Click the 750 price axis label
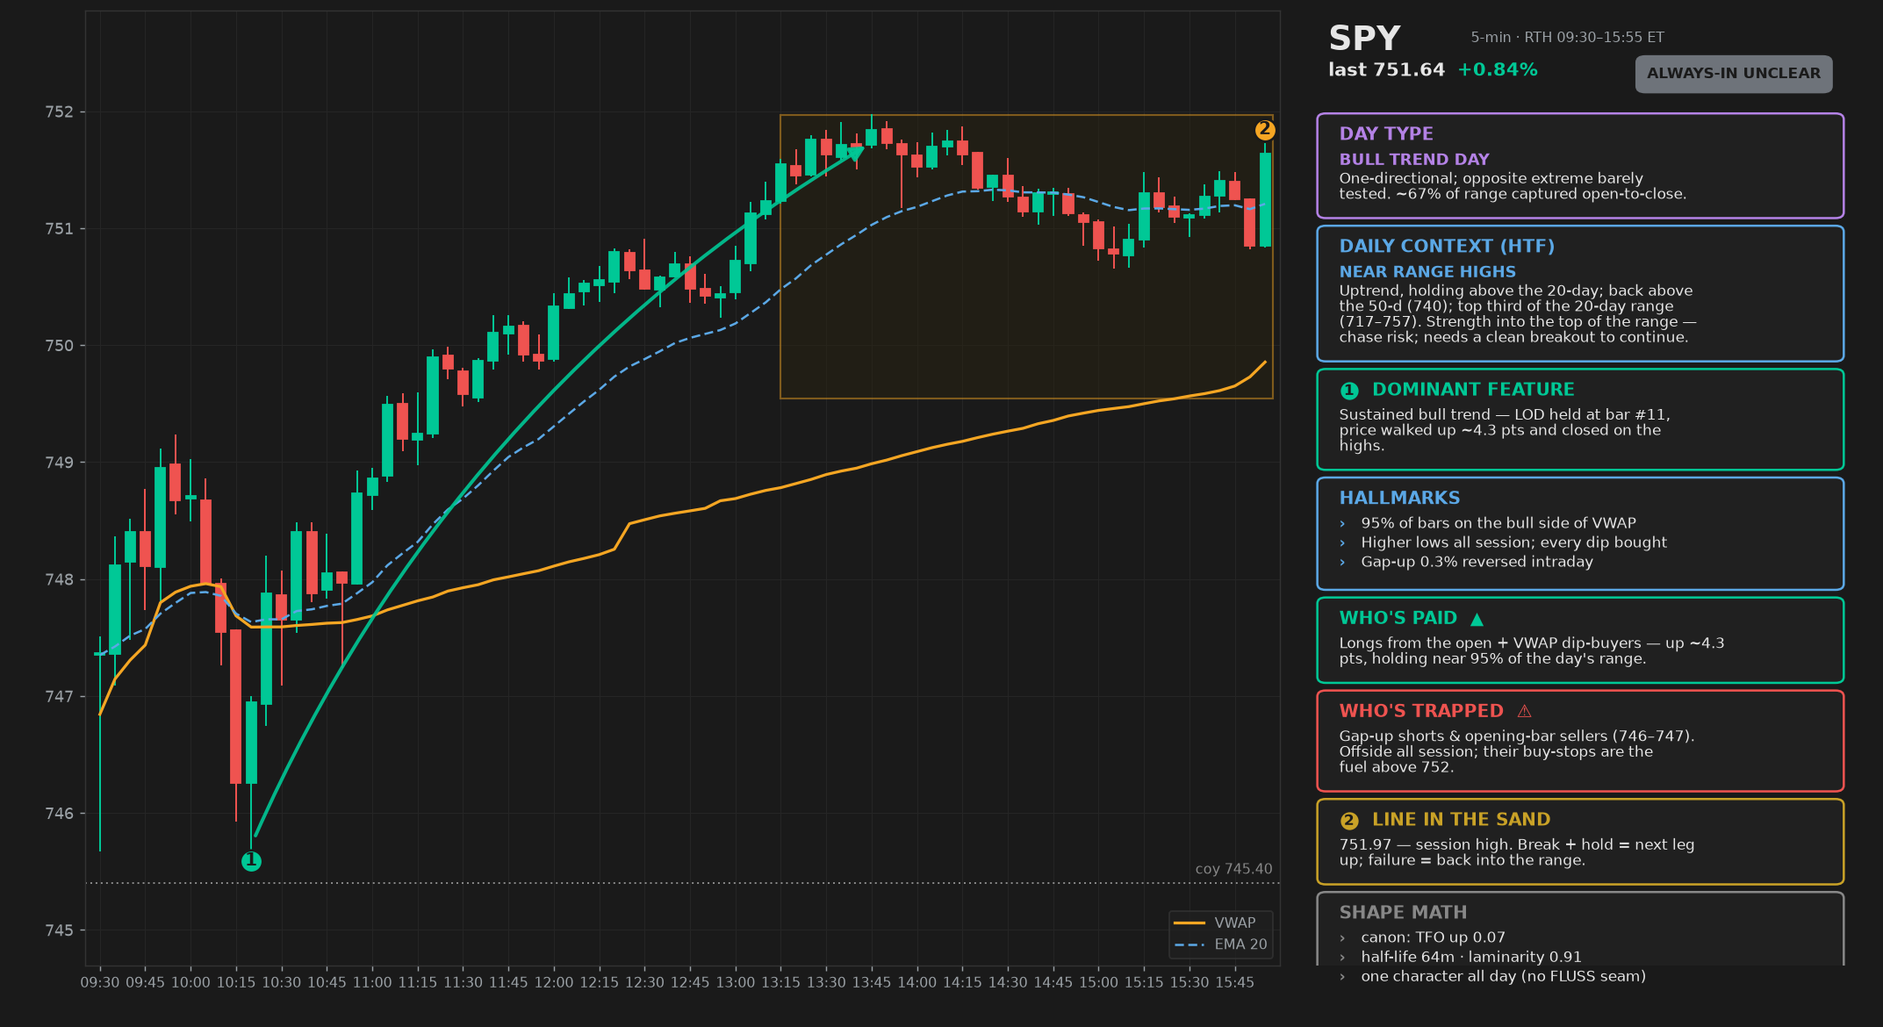 point(60,346)
